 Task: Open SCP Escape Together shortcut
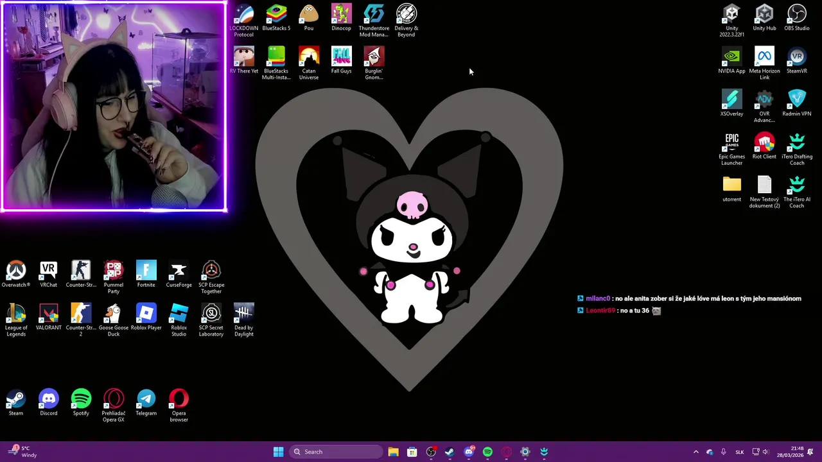point(211,277)
